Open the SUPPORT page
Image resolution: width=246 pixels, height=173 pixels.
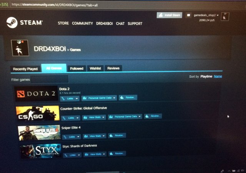(x=135, y=24)
